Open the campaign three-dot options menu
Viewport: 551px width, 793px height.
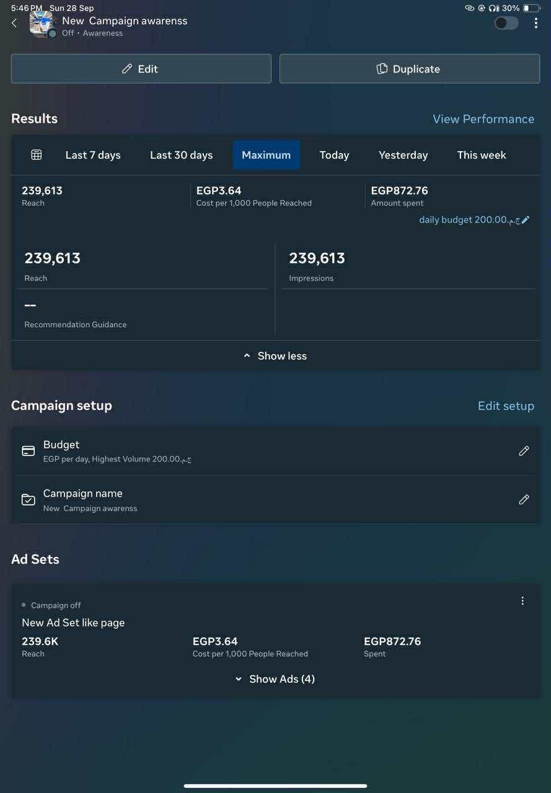[x=536, y=23]
